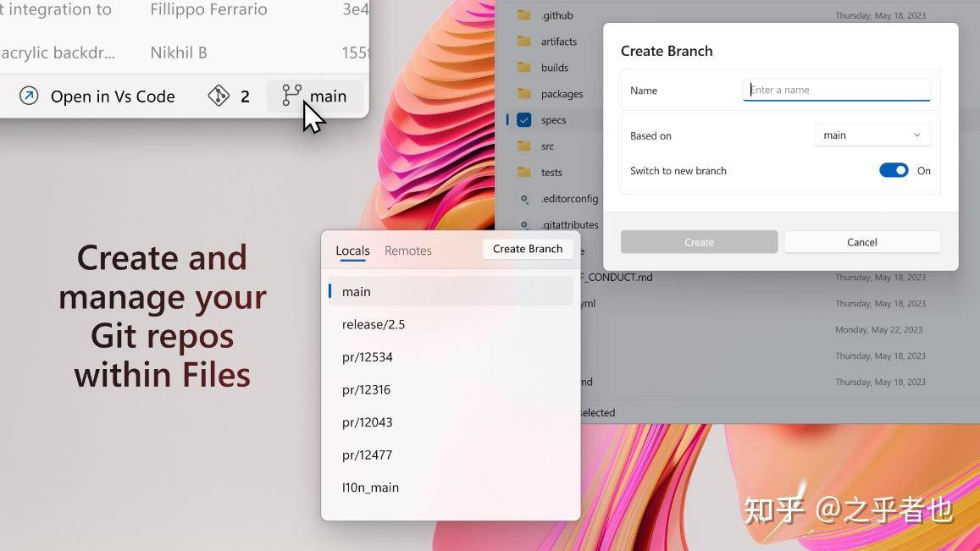Click the date in the _CONDUCT.md row
The image size is (980, 551).
881,277
